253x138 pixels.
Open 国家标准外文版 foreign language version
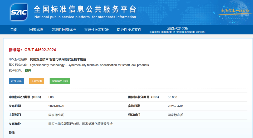click(x=177, y=30)
